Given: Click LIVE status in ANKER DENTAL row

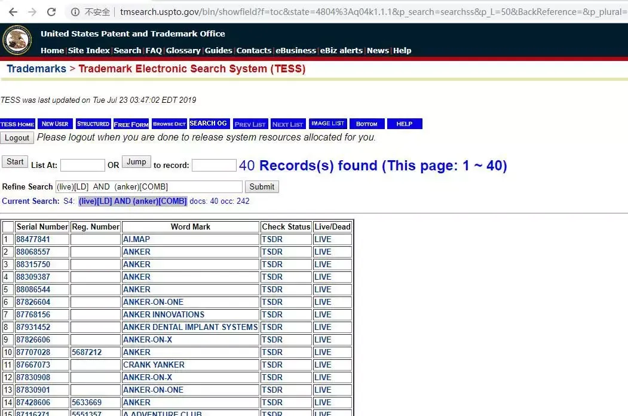Looking at the screenshot, I should click(x=323, y=327).
